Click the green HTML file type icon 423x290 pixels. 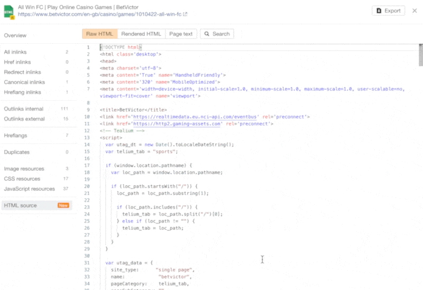pyautogui.click(x=9, y=11)
